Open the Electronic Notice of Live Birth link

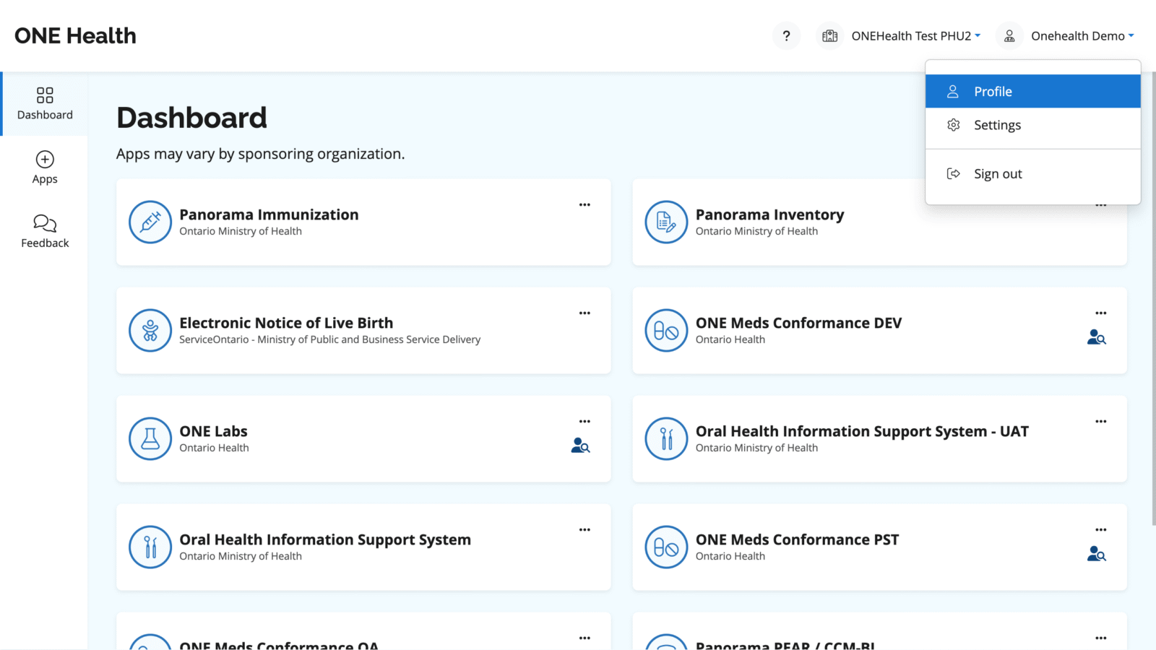click(x=286, y=323)
